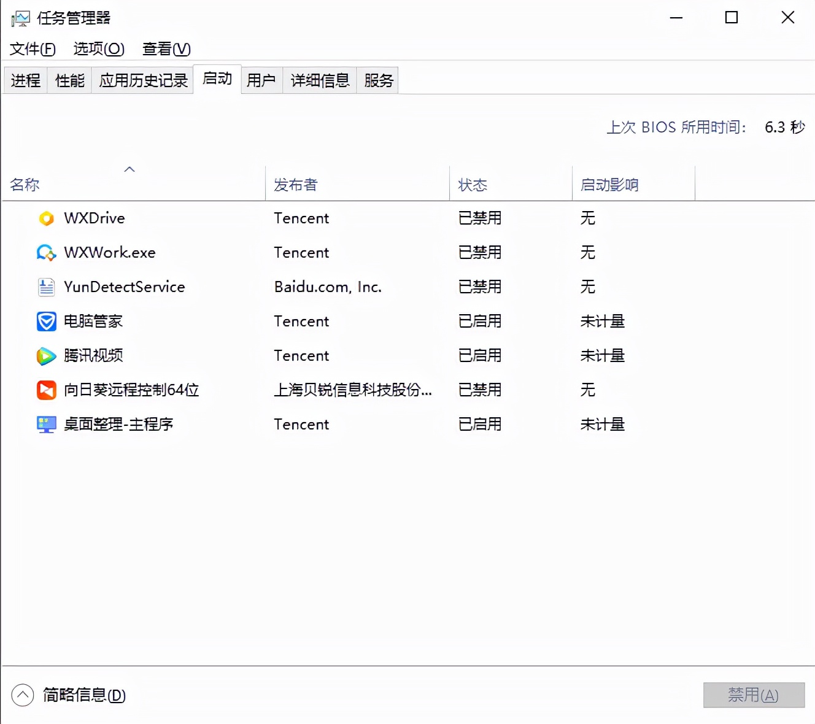Click the 桌面整理-主程序 desktop icon
The height and width of the screenshot is (724, 815).
click(45, 424)
